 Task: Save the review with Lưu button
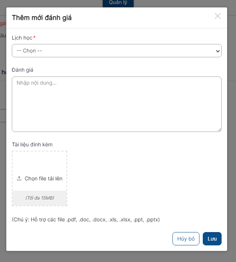click(x=212, y=239)
